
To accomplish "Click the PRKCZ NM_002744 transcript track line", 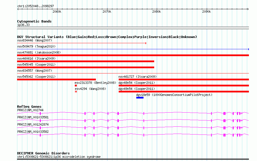I will point(133,113).
